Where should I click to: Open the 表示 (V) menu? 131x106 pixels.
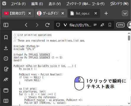click(x=55, y=4)
